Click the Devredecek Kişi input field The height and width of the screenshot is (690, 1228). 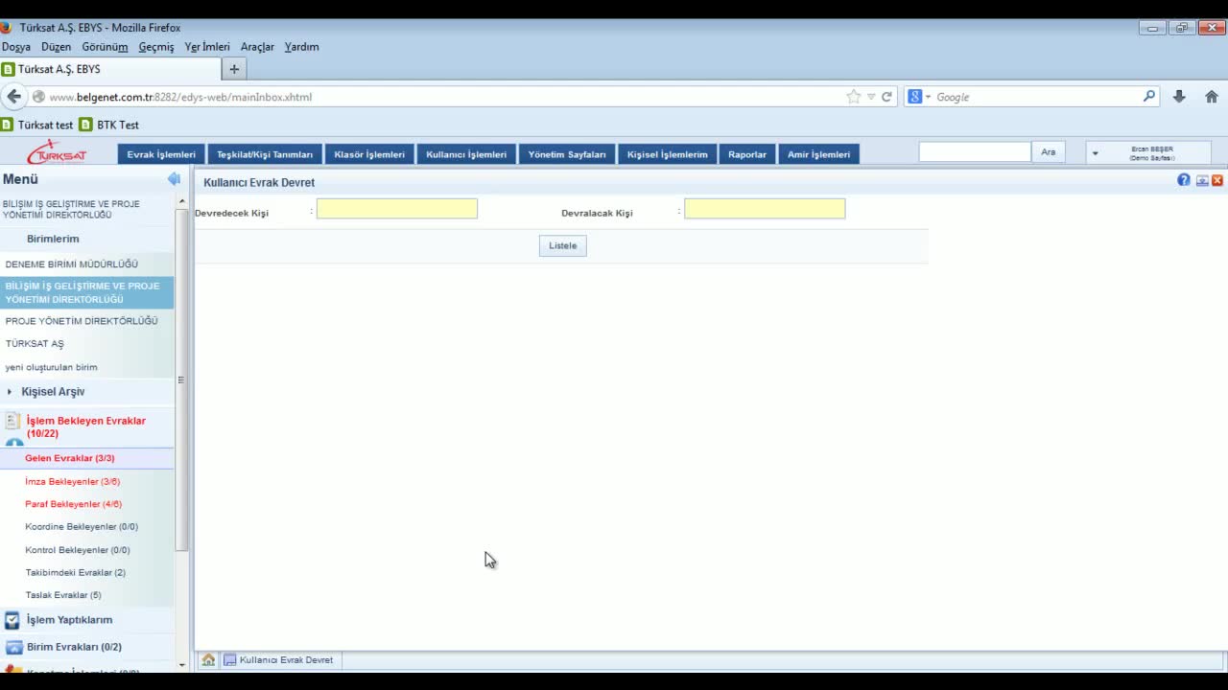coord(396,209)
